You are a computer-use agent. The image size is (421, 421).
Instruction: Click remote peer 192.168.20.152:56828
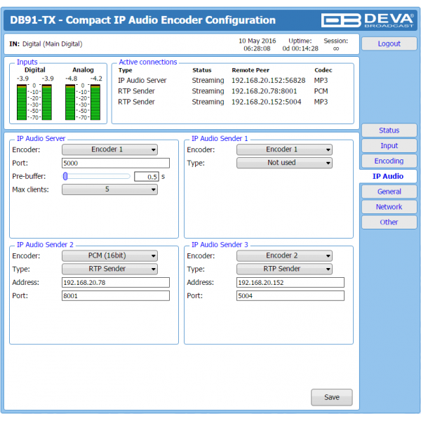coord(269,81)
